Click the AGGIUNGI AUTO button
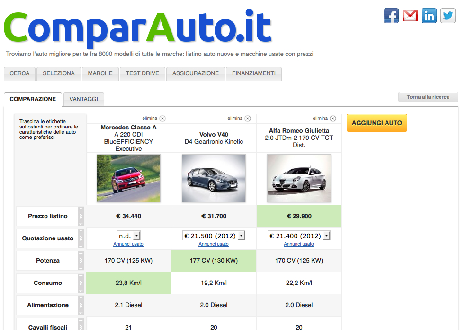 click(377, 123)
